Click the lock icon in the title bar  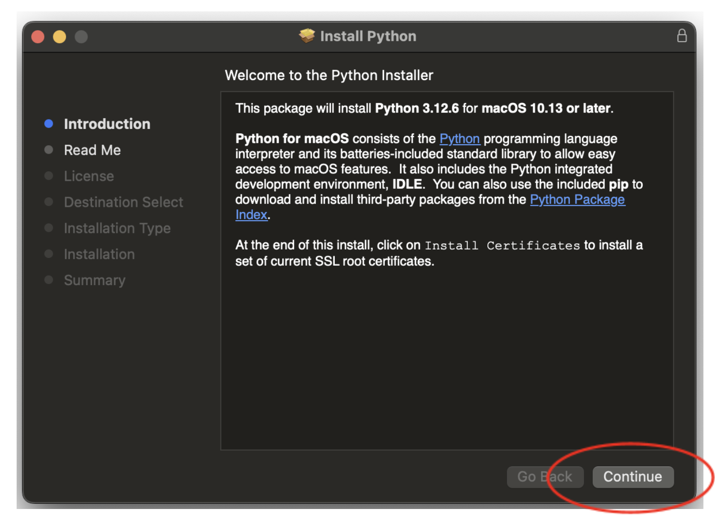(x=682, y=36)
